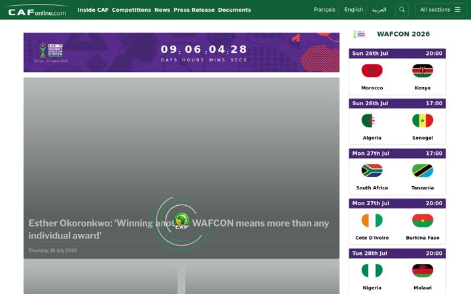Click the Women's AFCON logo in countdown banner
The height and width of the screenshot is (294, 471).
(x=51, y=50)
